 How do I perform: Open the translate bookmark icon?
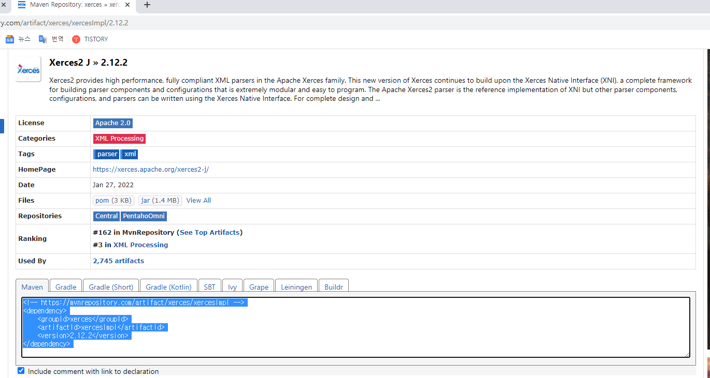tap(43, 39)
